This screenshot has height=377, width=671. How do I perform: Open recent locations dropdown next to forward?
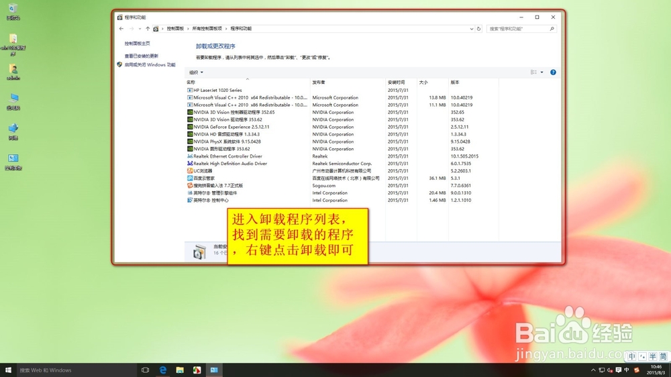pyautogui.click(x=140, y=29)
